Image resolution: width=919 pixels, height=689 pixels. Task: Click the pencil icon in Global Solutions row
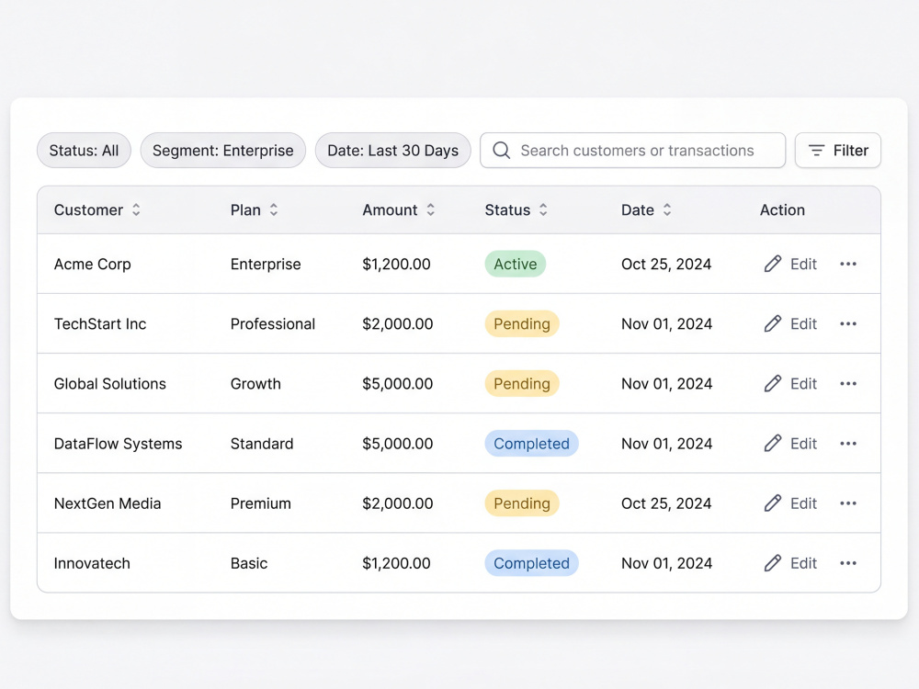coord(773,384)
